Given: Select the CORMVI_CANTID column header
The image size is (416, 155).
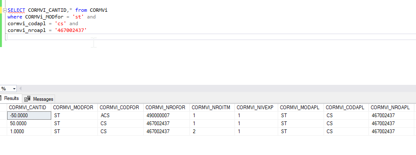Looking at the screenshot, I should coord(29,108).
